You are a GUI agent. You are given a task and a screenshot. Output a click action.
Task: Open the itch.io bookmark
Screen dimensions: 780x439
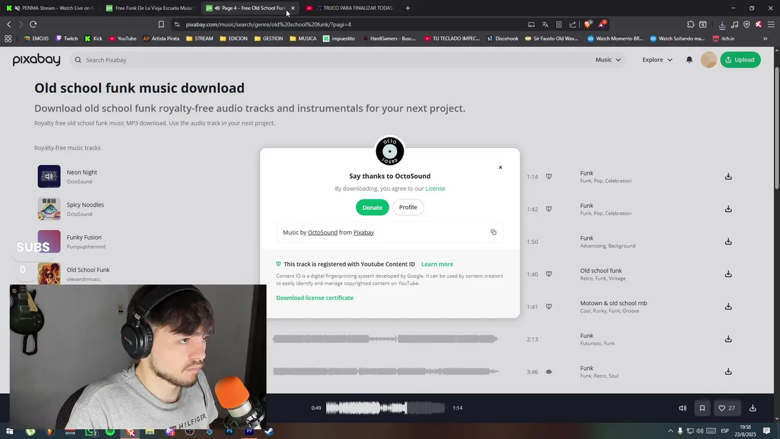pos(723,38)
